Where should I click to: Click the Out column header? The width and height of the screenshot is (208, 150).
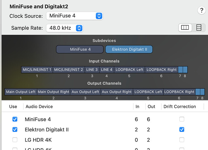tap(151, 107)
